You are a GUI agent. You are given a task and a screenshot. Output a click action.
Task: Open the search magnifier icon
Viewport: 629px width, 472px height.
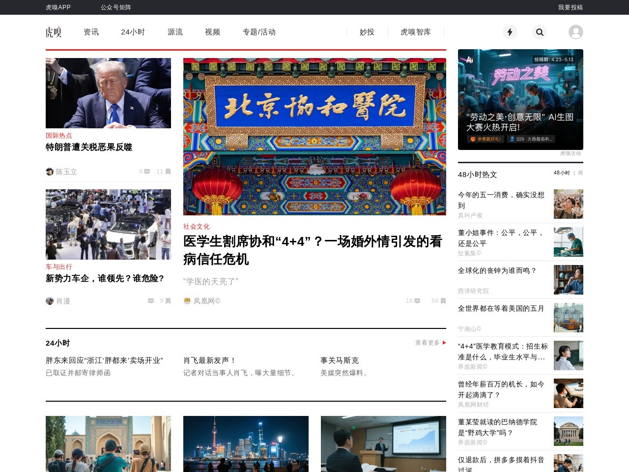[540, 32]
